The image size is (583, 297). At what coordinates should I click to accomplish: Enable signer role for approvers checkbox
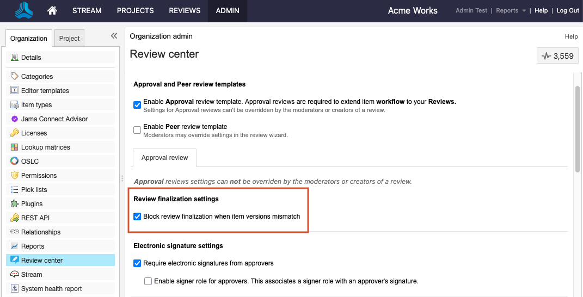pyautogui.click(x=148, y=281)
